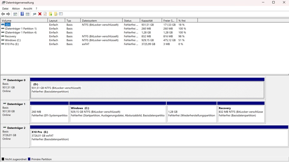Click the 475,12 GB free space cell
The image size is (289, 162).
pyautogui.click(x=169, y=40)
